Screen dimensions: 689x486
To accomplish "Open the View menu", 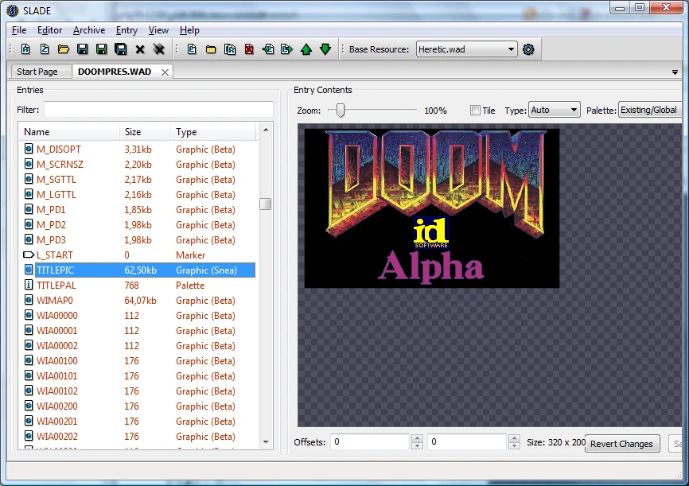I will coord(158,30).
